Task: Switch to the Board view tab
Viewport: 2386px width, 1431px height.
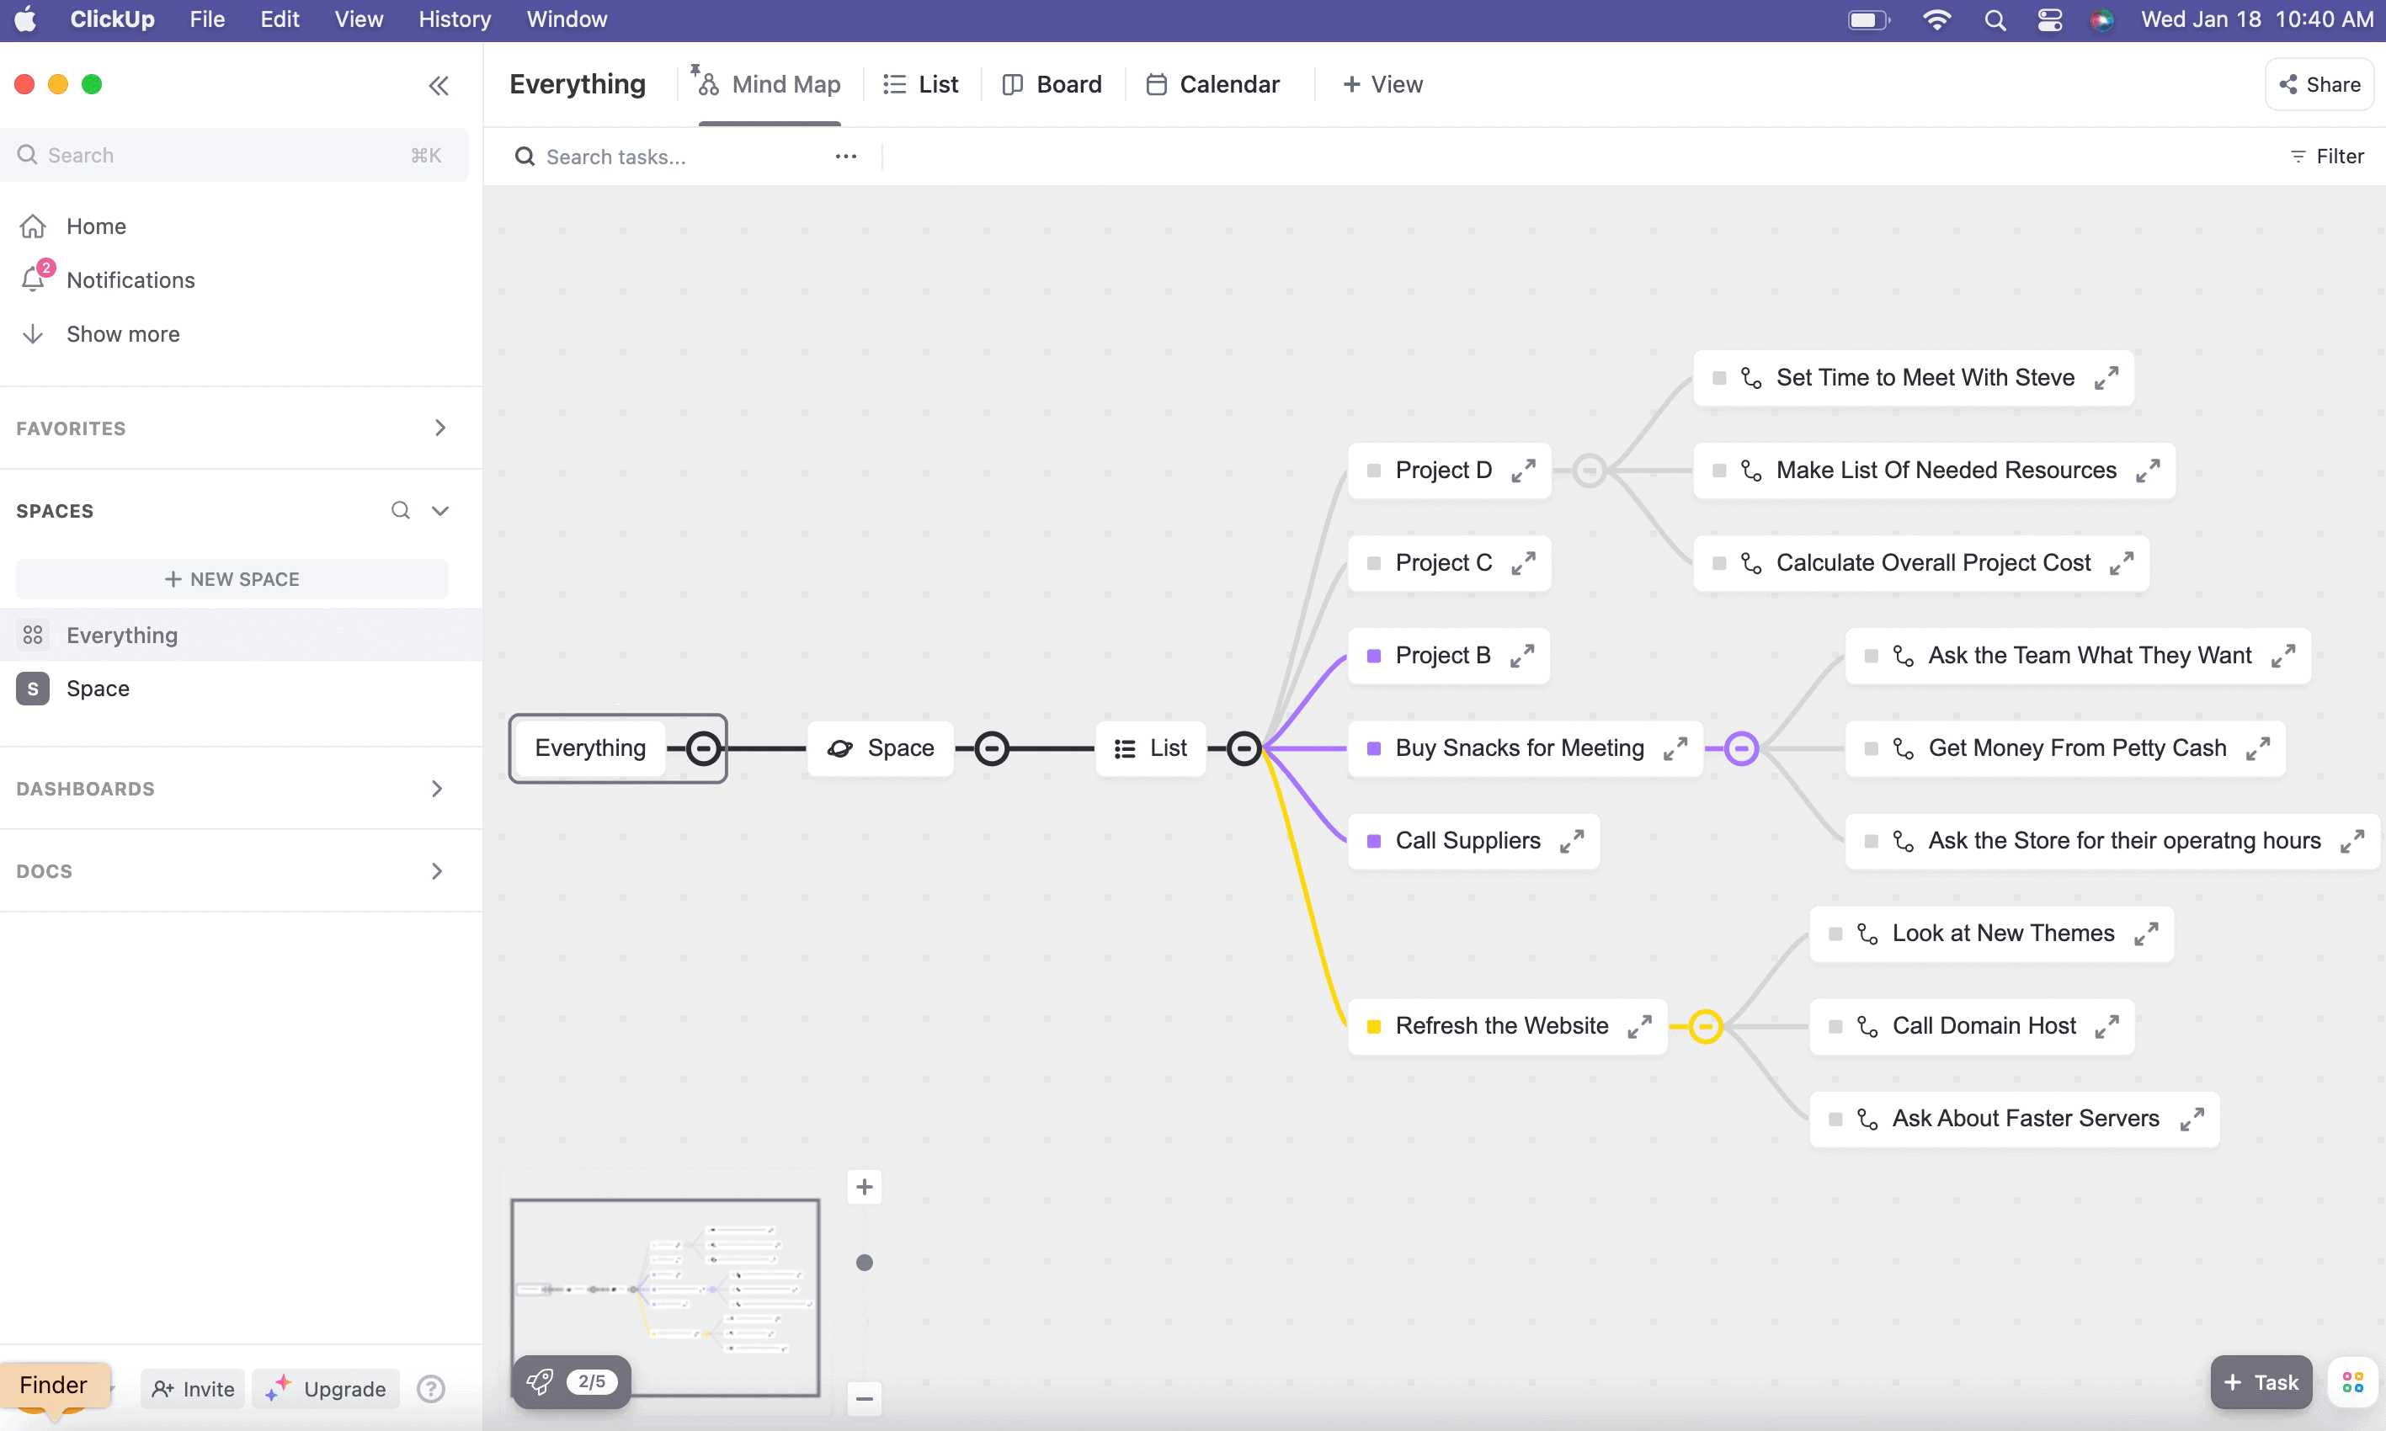Action: tap(1052, 85)
